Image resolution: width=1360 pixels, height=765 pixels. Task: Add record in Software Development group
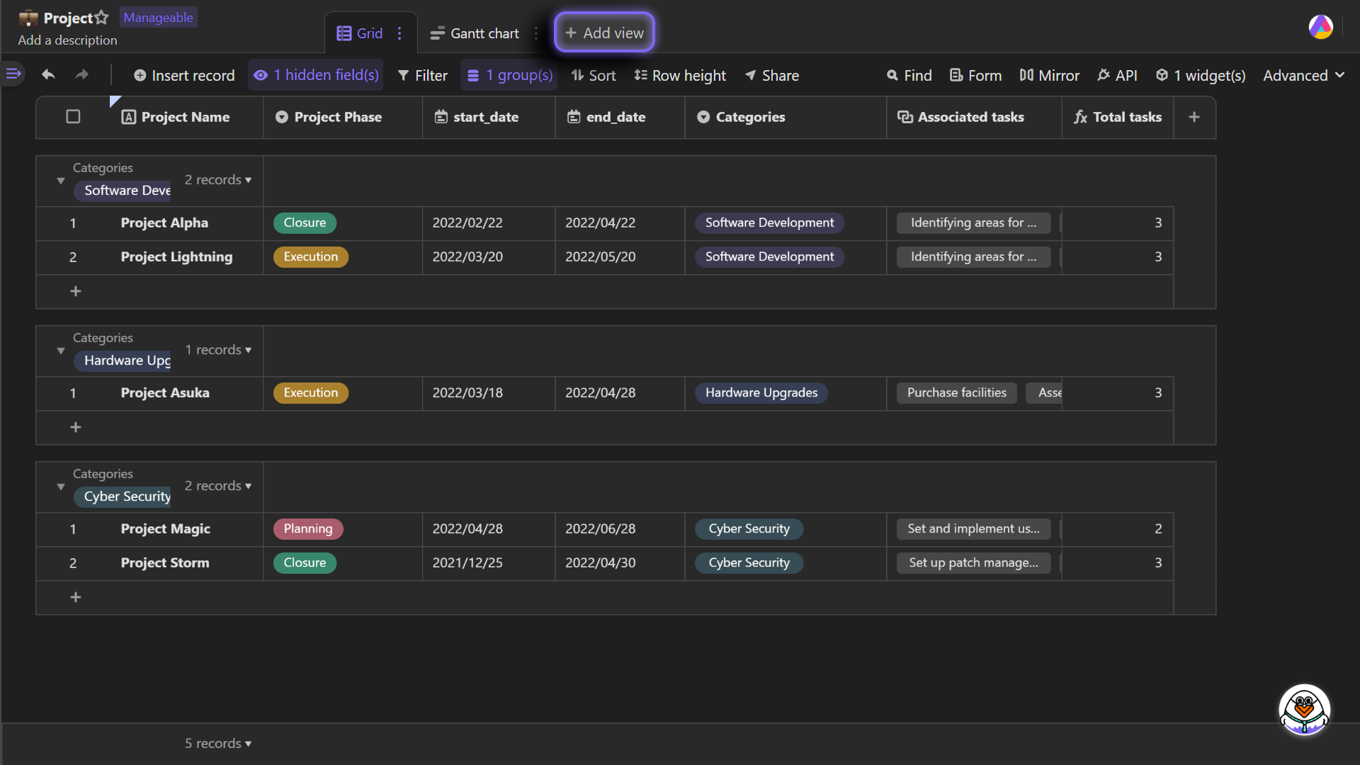point(76,291)
